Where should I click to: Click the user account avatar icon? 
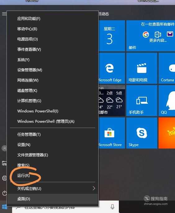point(4,148)
